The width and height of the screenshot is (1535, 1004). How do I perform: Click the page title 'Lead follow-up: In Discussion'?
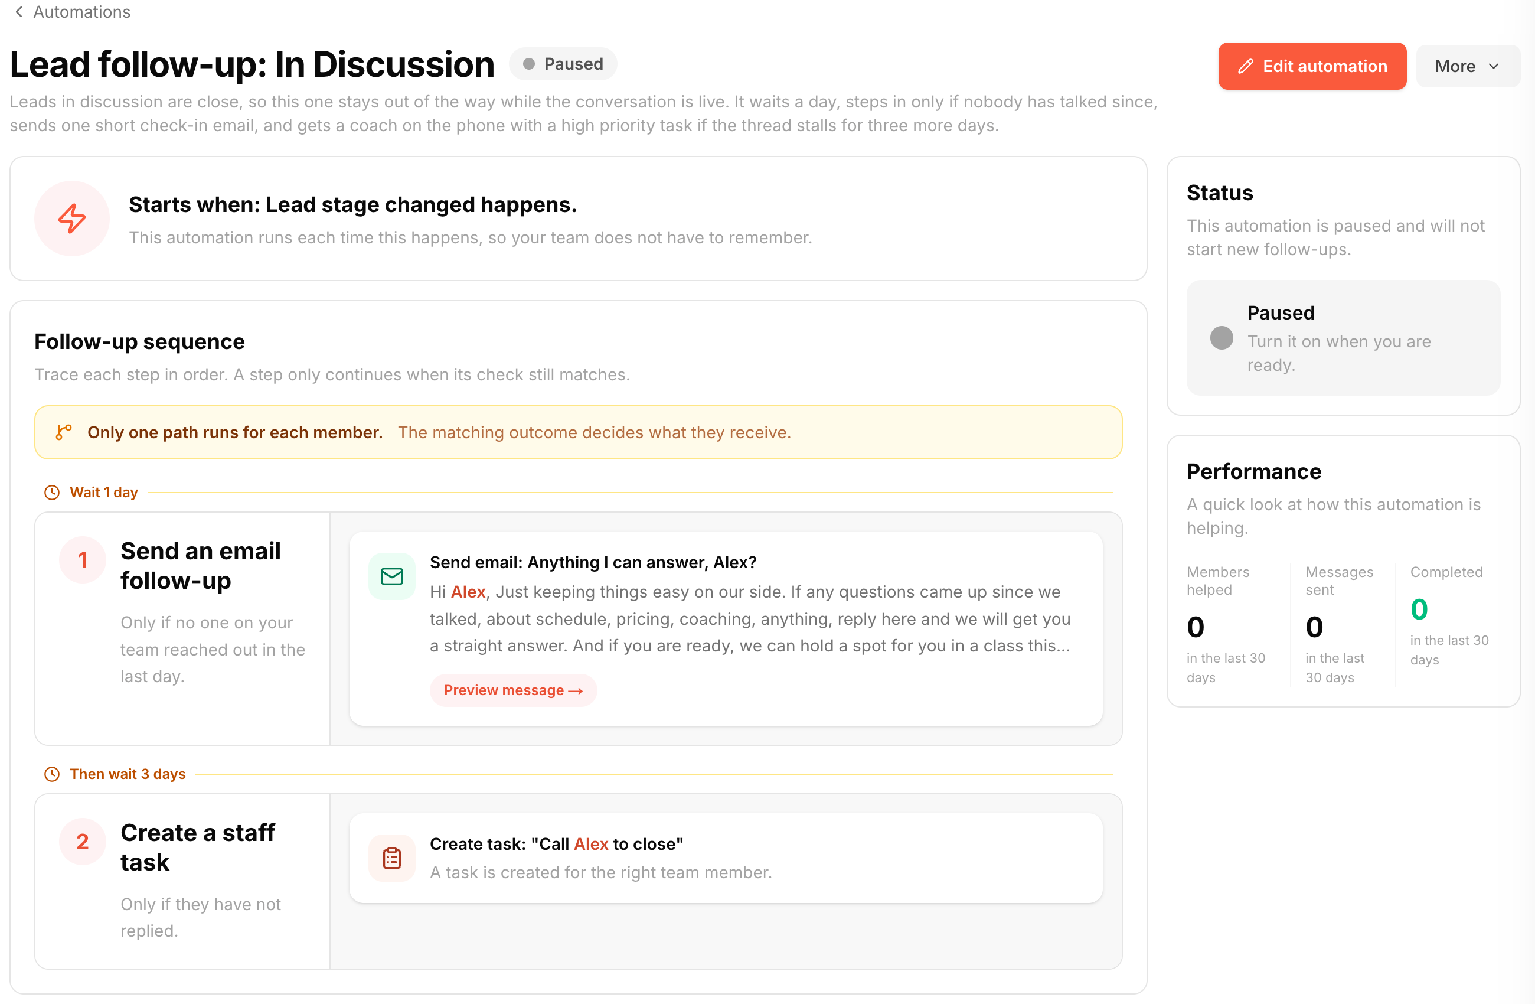coord(252,64)
